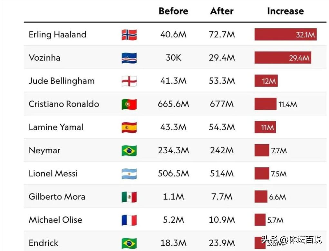Click the 29.4M red increase bar

283,57
